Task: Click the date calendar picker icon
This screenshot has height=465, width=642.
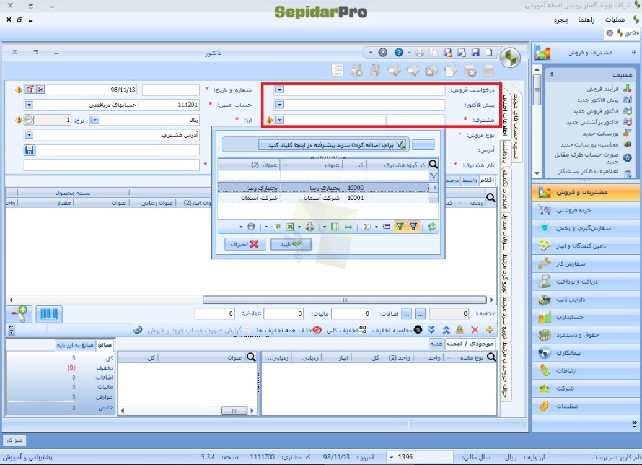Action: pos(31,90)
